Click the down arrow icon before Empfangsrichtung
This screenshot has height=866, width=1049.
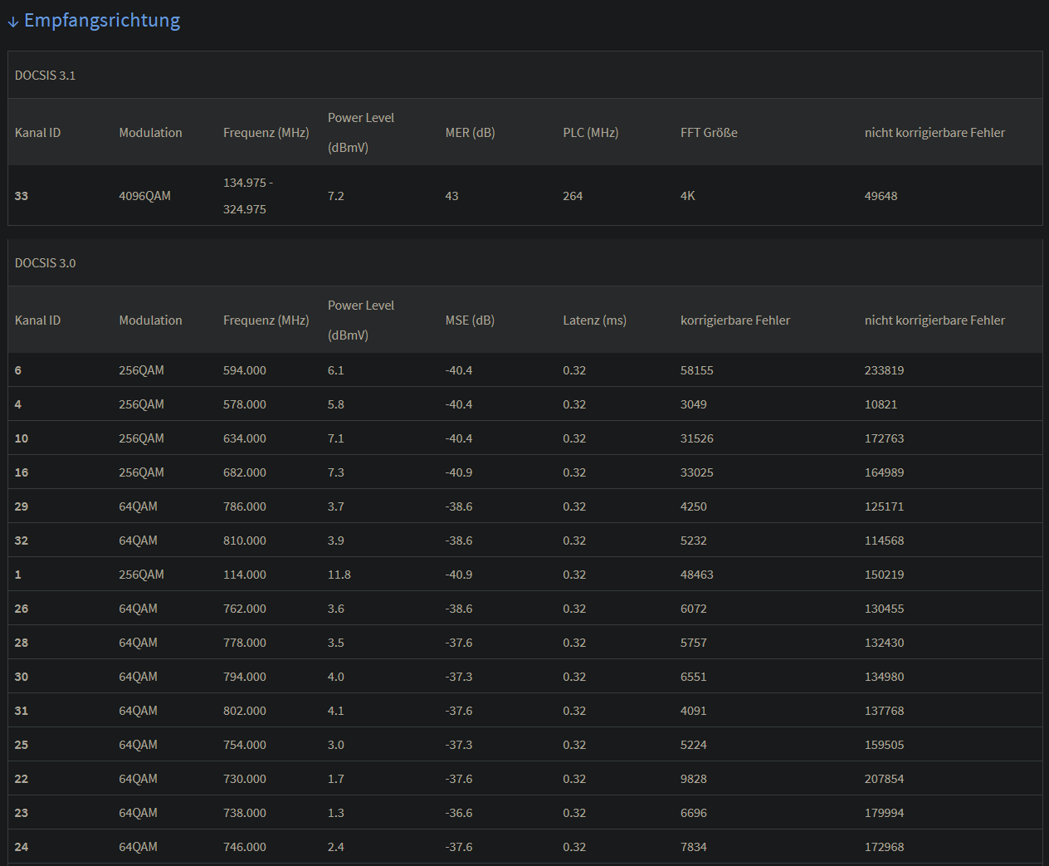(13, 22)
